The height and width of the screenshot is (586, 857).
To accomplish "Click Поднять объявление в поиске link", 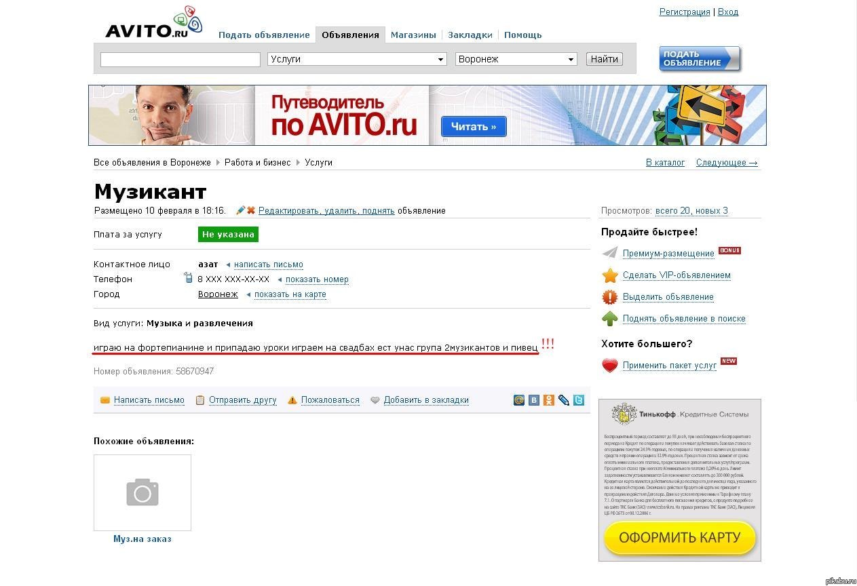I will click(684, 319).
